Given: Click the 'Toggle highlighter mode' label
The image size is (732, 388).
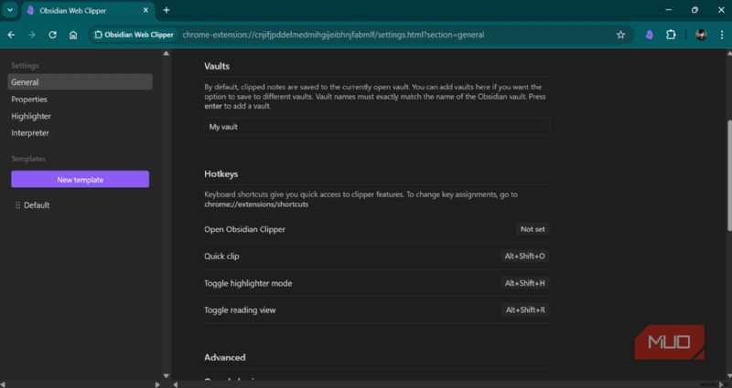Looking at the screenshot, I should [x=248, y=283].
